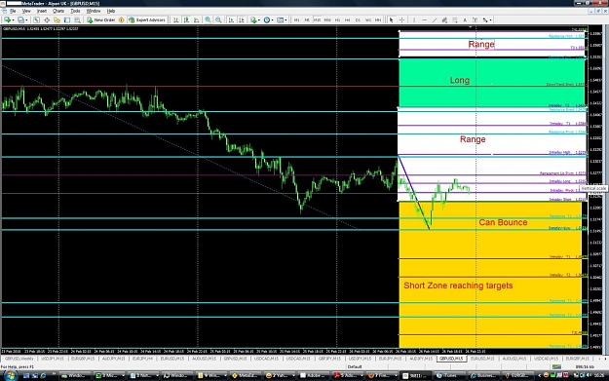Switch chart to Candlesticks mode
609x381 pixels.
186,19
